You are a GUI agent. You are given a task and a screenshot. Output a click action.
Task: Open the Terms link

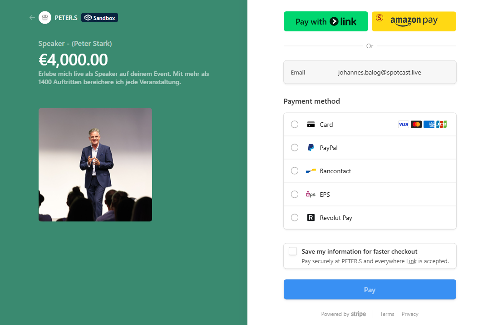[387, 314]
